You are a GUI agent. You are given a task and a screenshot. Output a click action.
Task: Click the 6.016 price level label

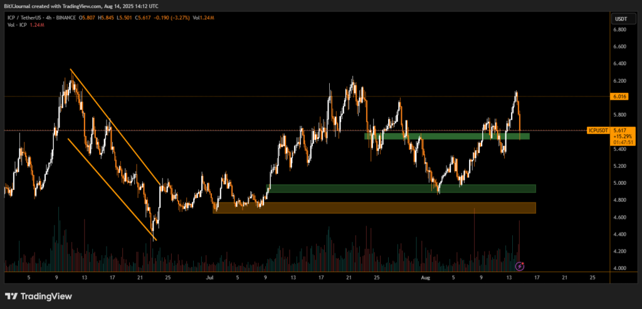point(621,97)
